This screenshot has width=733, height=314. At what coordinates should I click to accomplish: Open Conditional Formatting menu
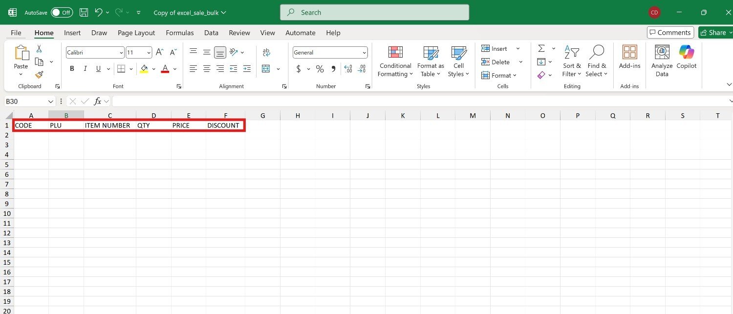(x=395, y=62)
